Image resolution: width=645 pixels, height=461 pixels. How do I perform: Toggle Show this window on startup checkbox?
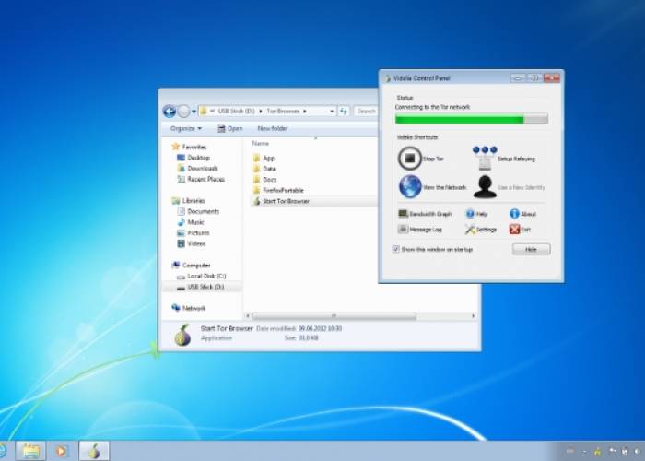coord(395,249)
